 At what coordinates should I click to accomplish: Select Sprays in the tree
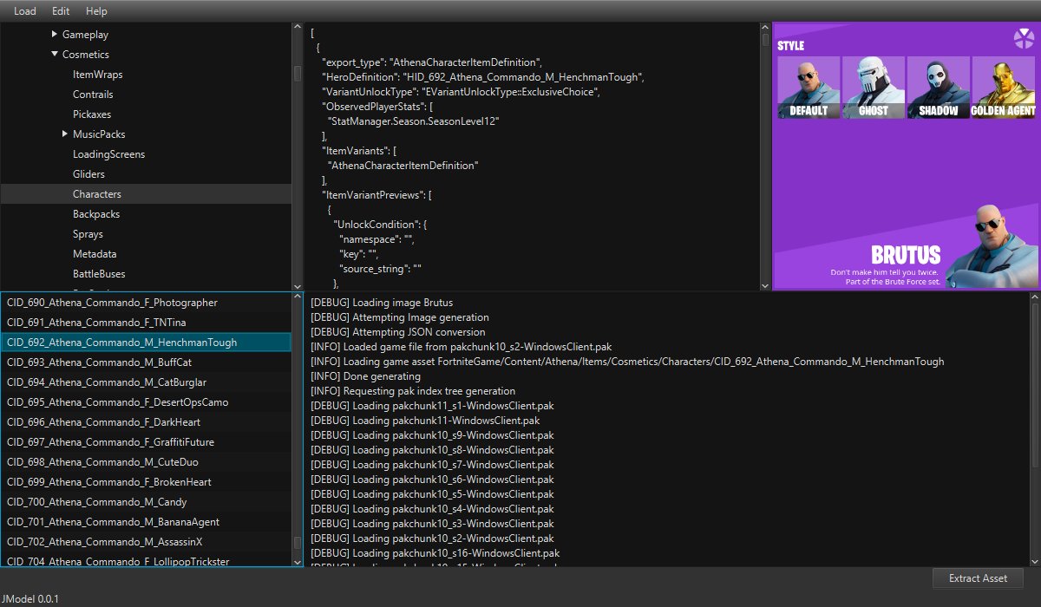point(88,234)
